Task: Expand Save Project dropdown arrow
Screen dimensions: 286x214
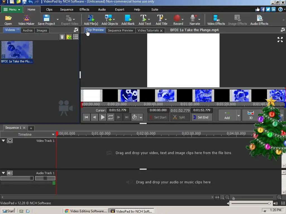Action: pyautogui.click(x=58, y=19)
